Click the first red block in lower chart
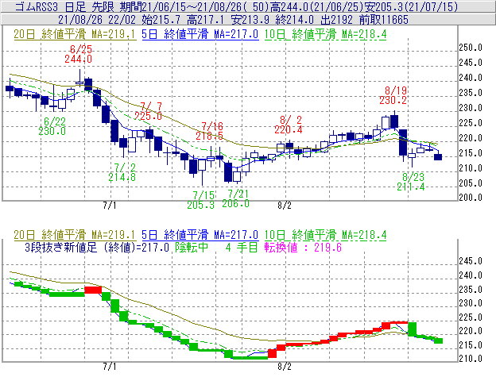This screenshot has width=496, height=377. pos(93,290)
